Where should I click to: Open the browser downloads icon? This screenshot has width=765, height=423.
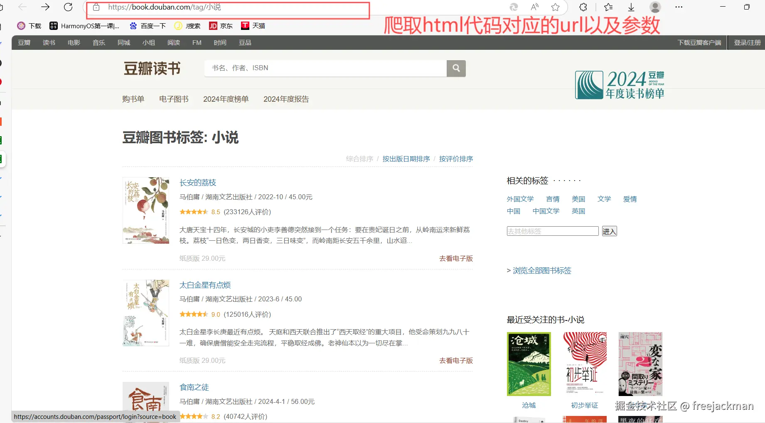point(631,7)
